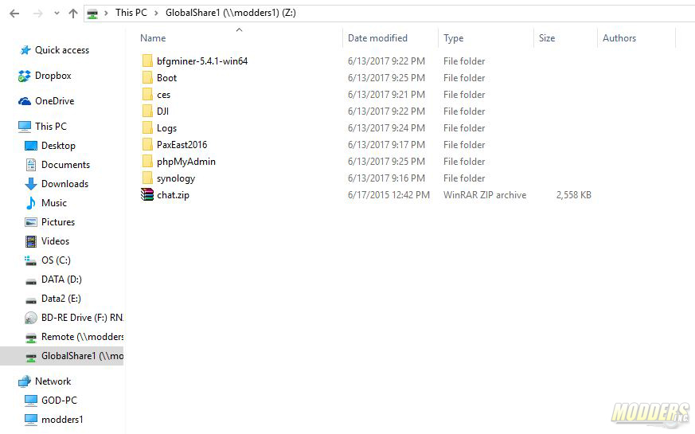The height and width of the screenshot is (434, 695).
Task: Open OS (C:) drive
Action: click(x=56, y=260)
